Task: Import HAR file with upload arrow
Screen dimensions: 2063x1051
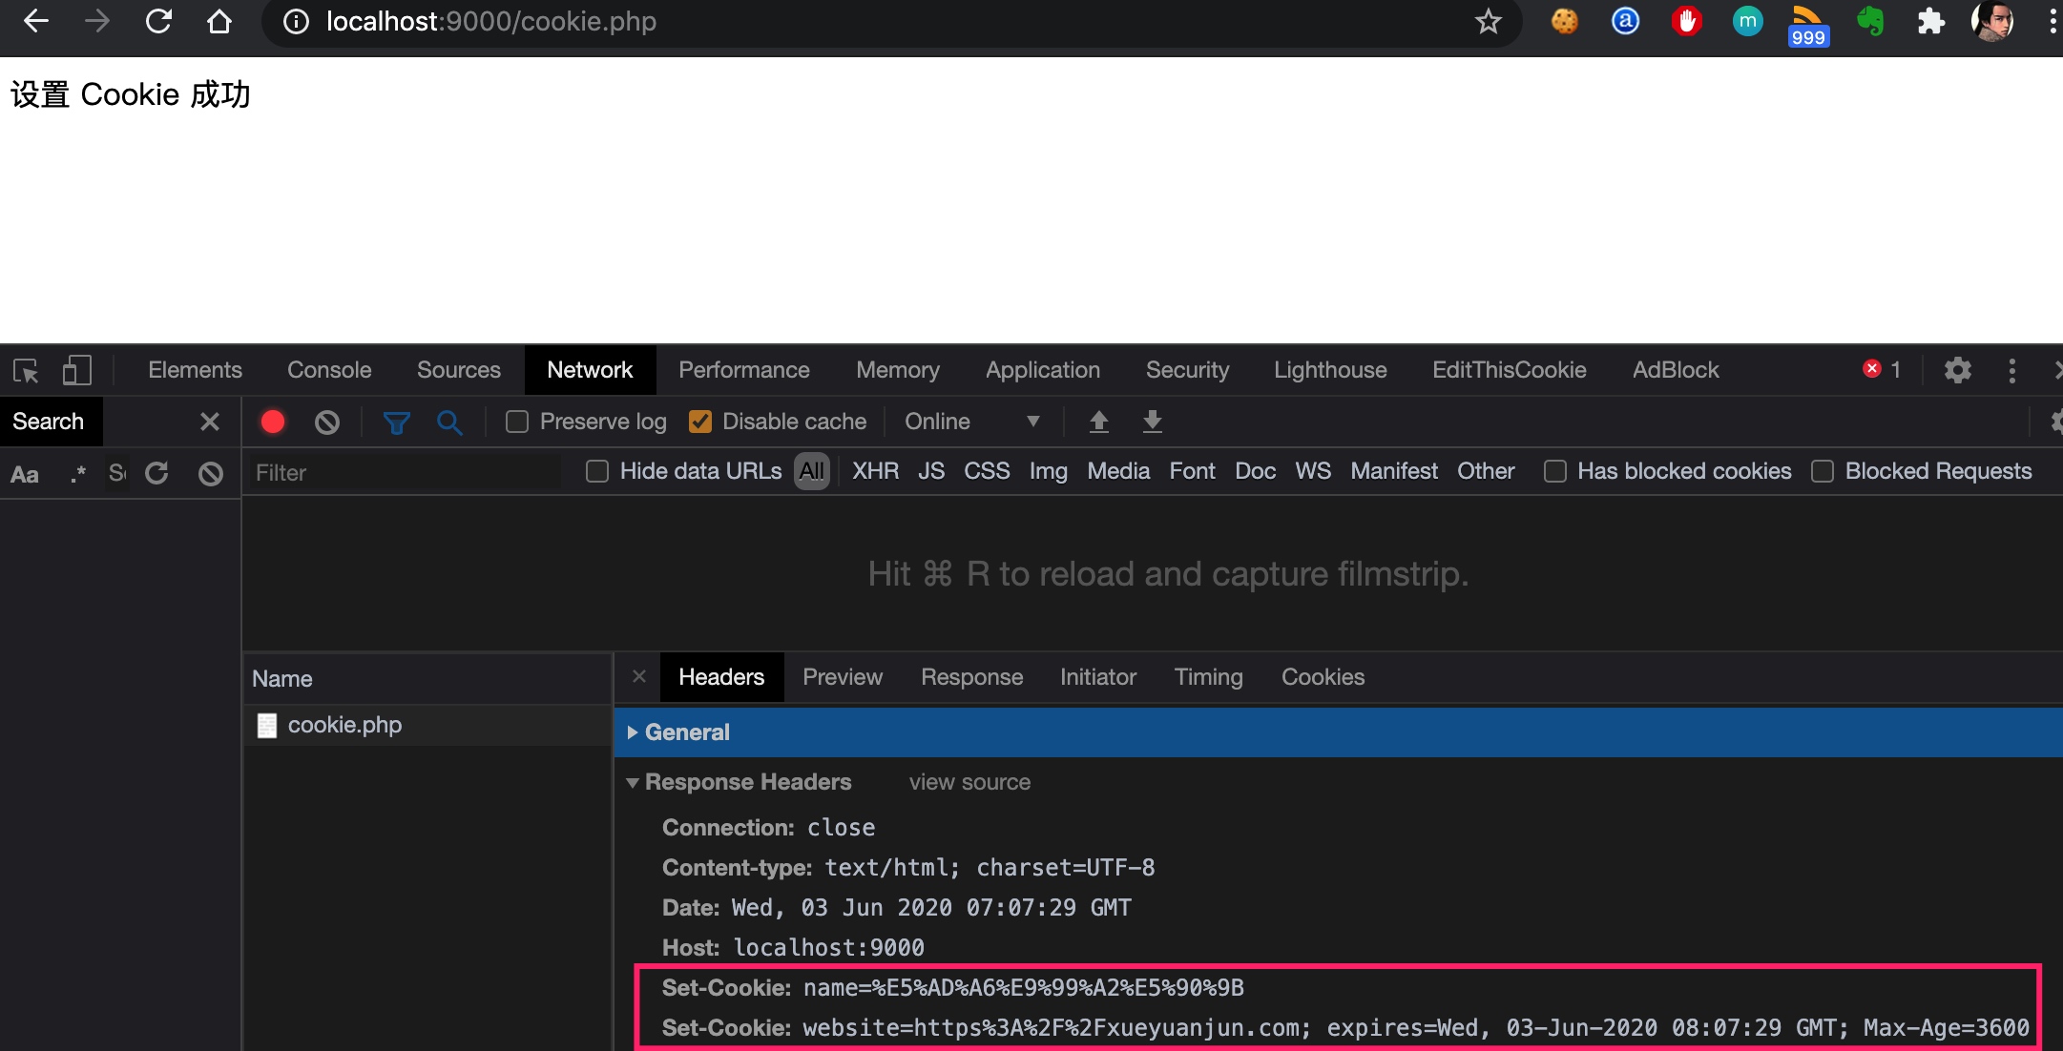Action: 1099,422
